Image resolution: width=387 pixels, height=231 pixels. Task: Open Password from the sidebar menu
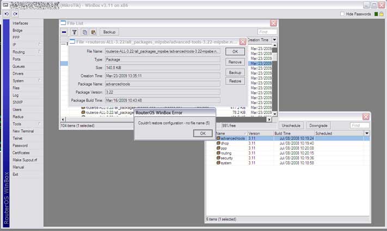20,145
